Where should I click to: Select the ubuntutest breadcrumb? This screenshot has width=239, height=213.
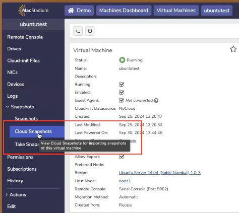pyautogui.click(x=217, y=11)
